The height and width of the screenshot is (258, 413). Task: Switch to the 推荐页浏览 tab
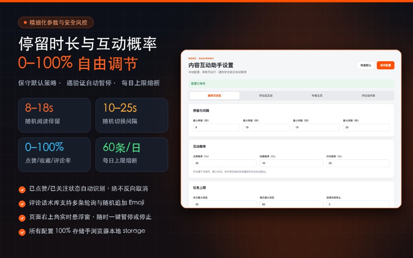coord(214,96)
